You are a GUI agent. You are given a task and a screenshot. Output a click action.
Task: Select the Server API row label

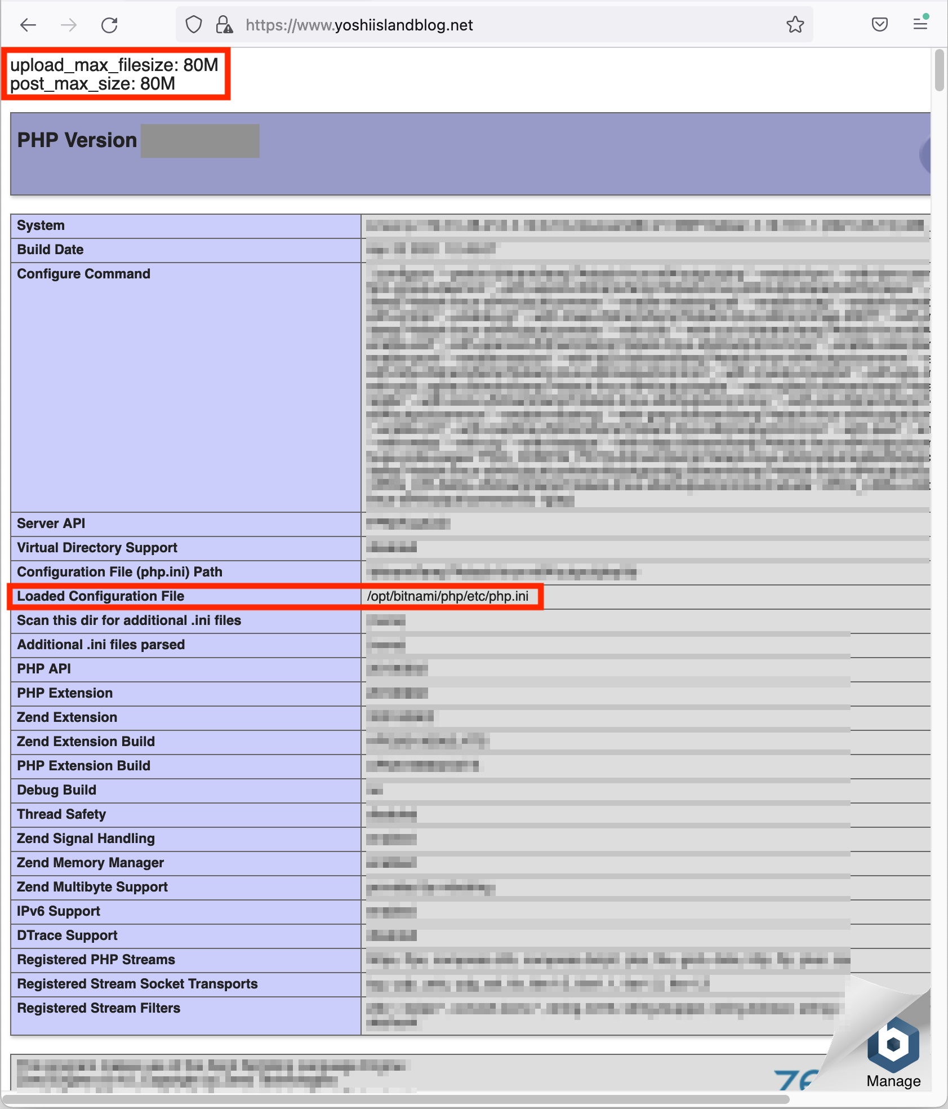51,524
